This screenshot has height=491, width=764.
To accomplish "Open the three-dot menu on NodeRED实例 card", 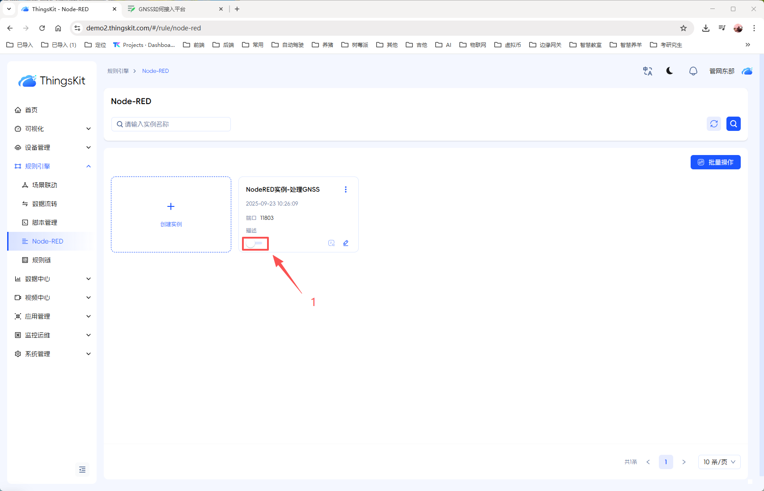I will coord(345,189).
